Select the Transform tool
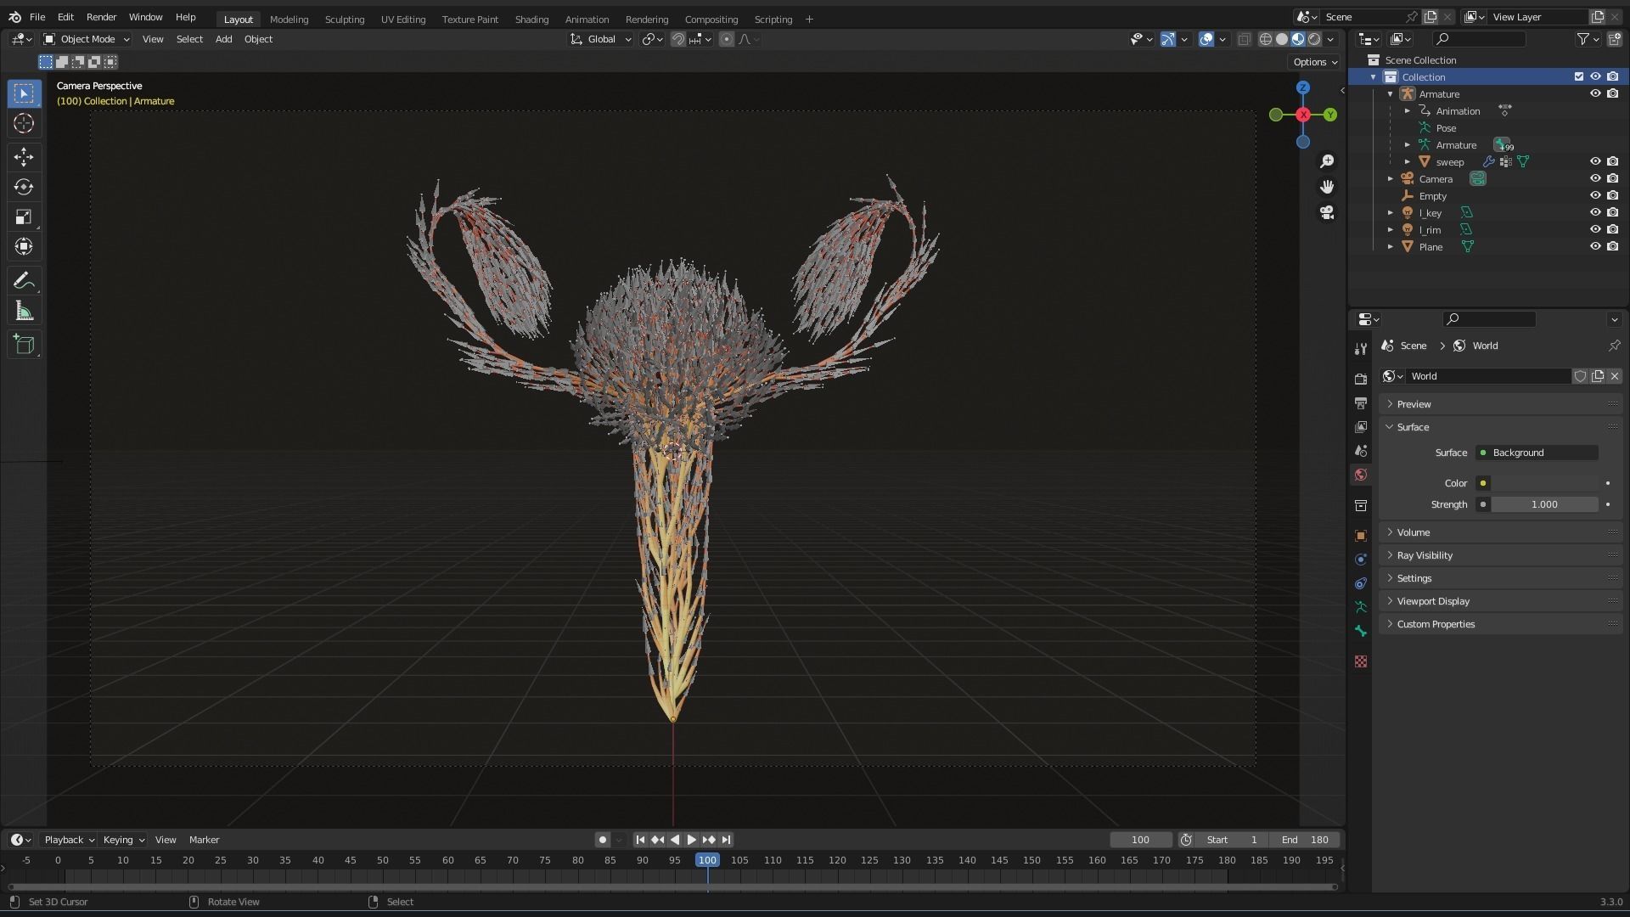This screenshot has width=1630, height=917. click(x=24, y=247)
